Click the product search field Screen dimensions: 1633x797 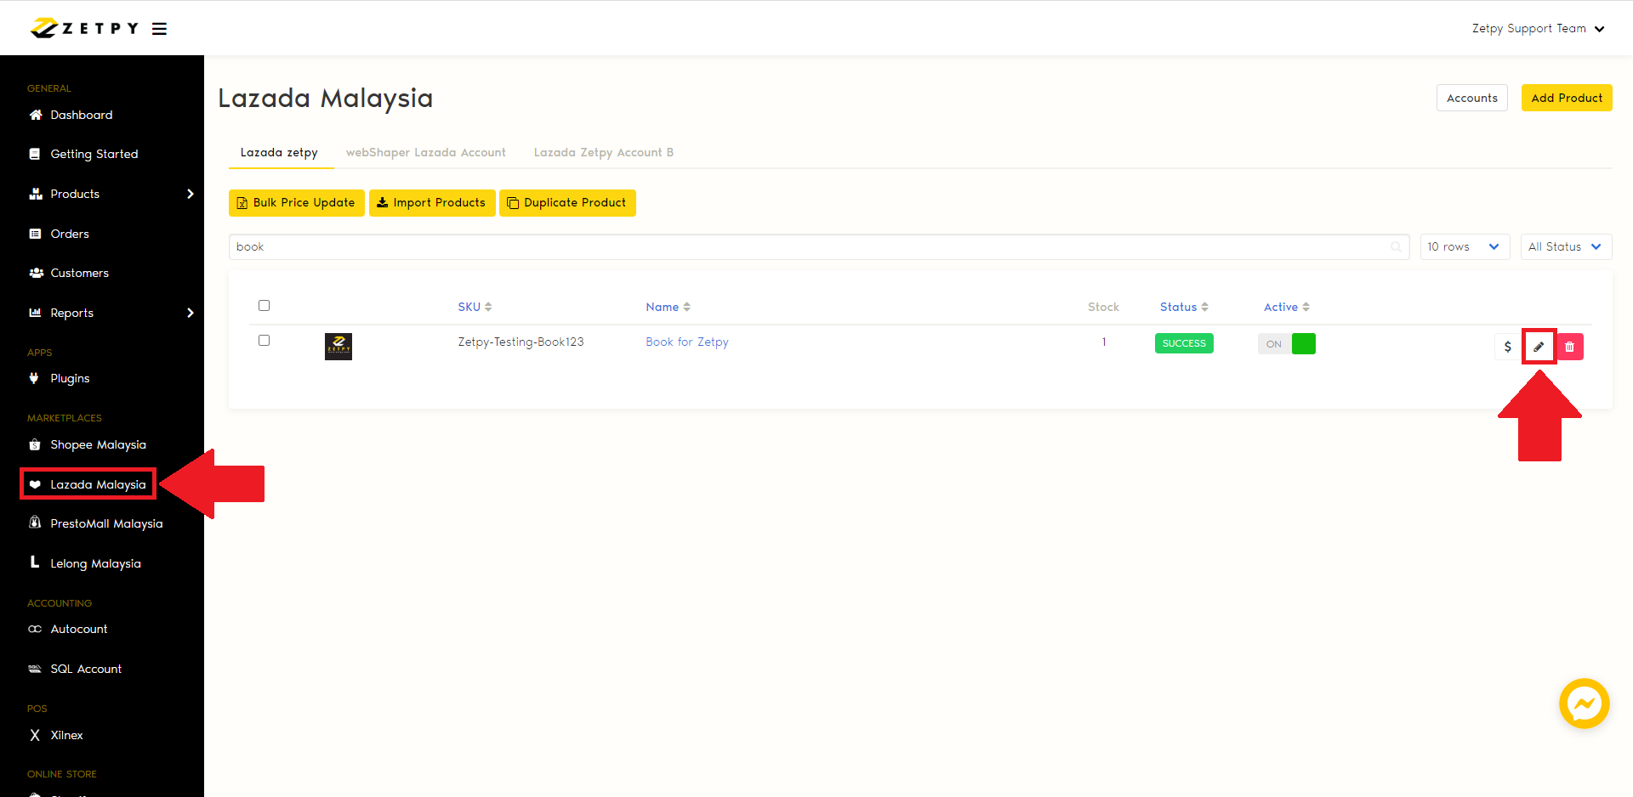point(818,247)
